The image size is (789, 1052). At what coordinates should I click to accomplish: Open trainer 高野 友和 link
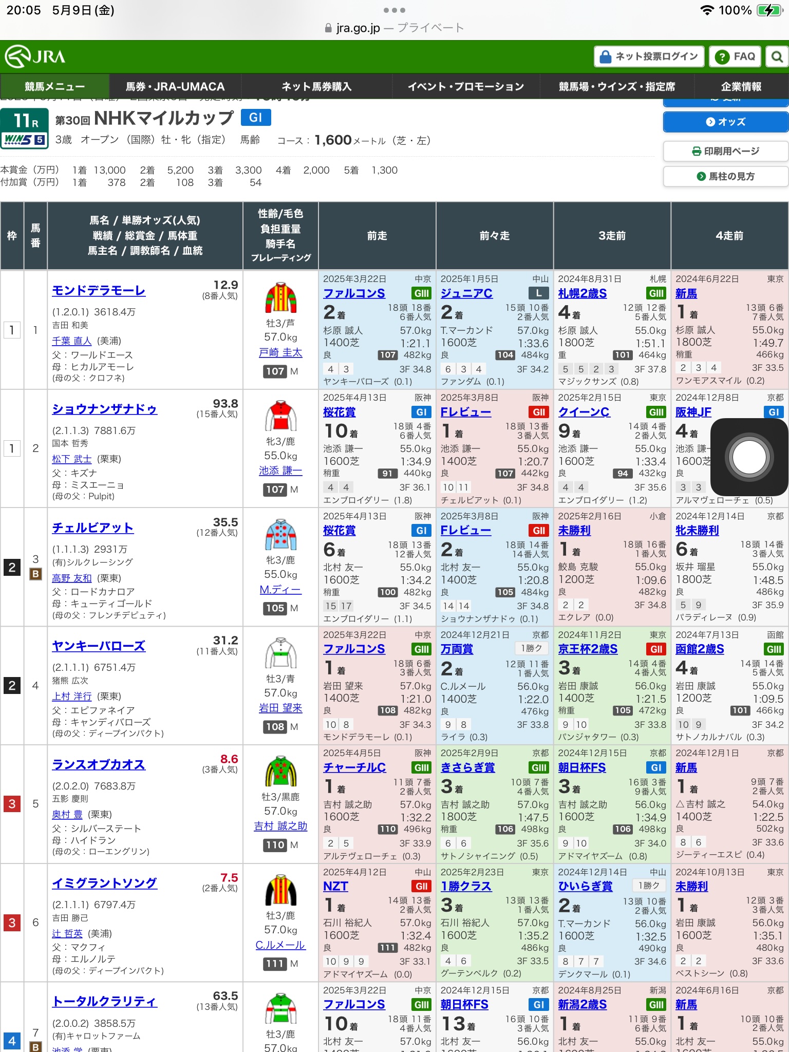[x=72, y=578]
